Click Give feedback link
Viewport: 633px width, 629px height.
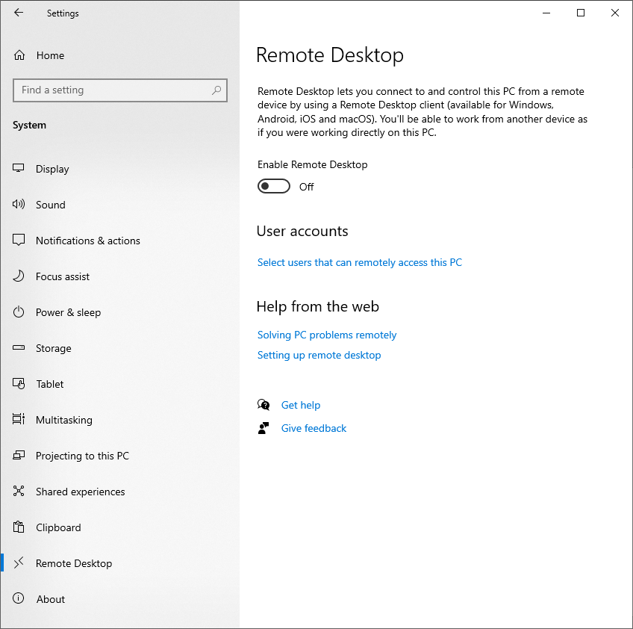(x=314, y=428)
